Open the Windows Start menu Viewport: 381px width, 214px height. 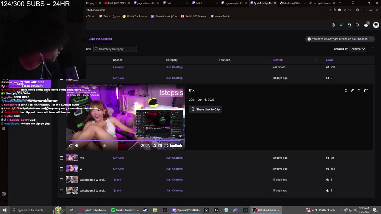pos(4,210)
